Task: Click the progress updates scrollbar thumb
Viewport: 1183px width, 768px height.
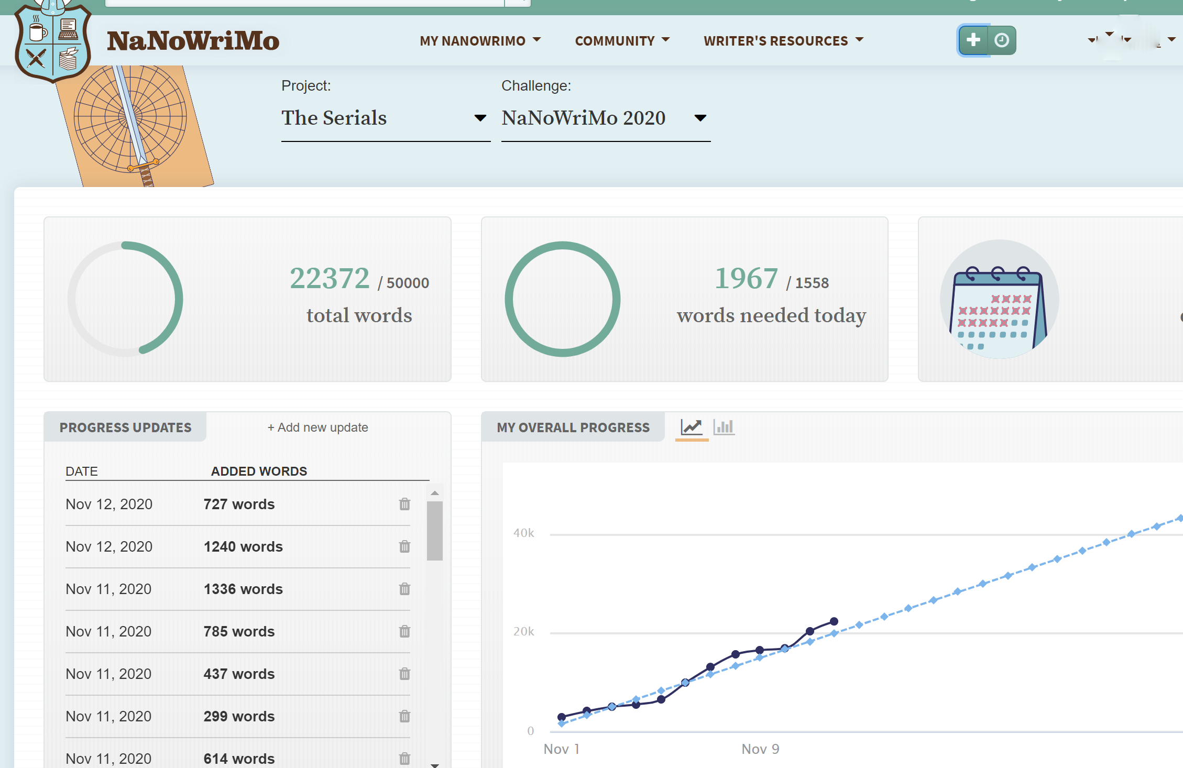Action: pyautogui.click(x=435, y=531)
